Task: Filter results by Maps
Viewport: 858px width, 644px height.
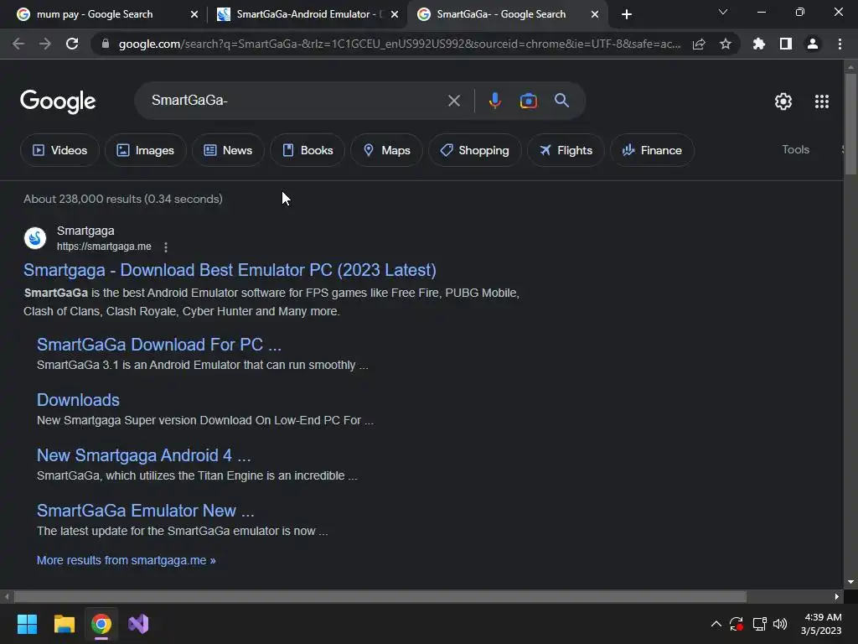Action: tap(386, 150)
